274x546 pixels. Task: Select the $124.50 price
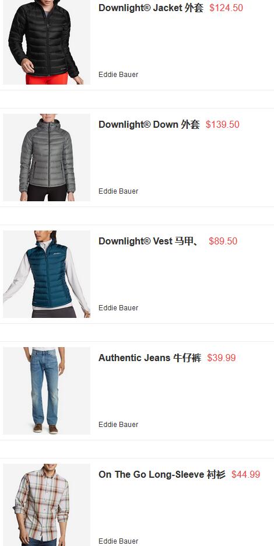226,8
